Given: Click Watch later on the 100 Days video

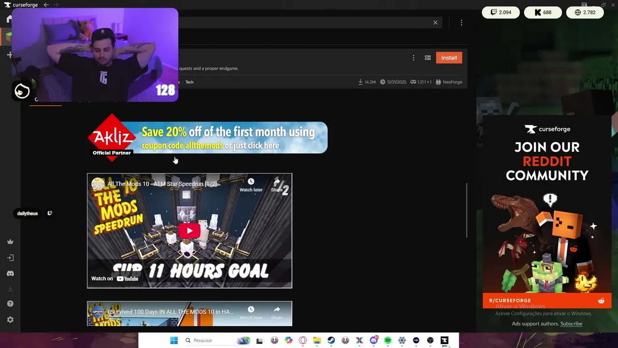Looking at the screenshot, I should tap(251, 313).
